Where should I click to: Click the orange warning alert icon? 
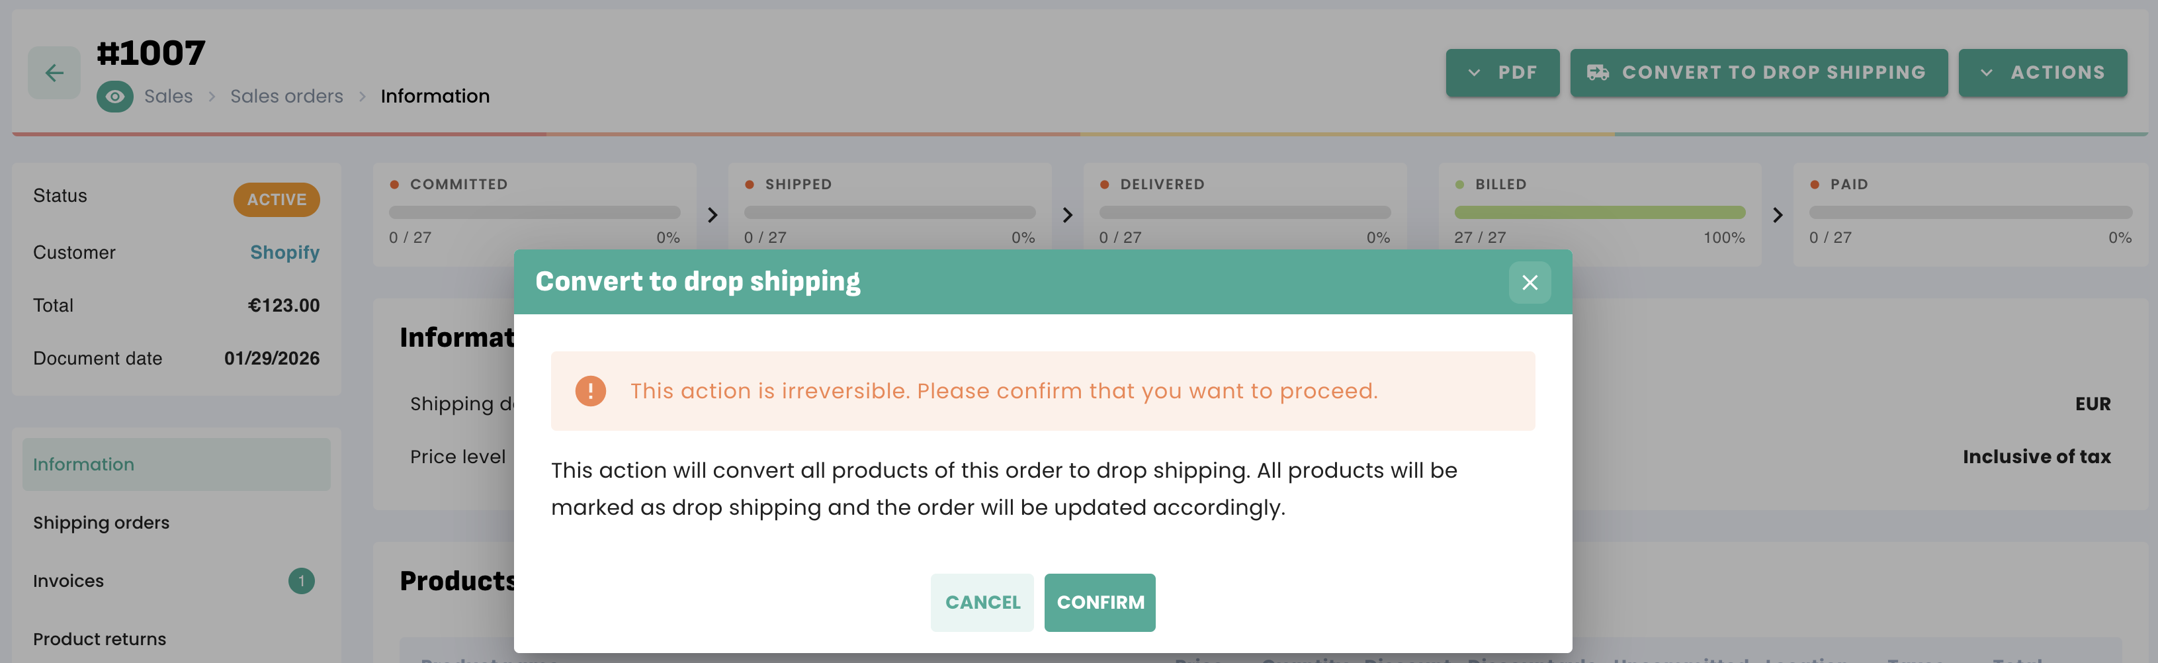click(589, 390)
